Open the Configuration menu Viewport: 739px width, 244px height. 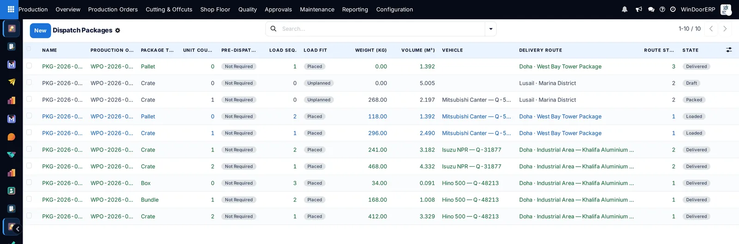pyautogui.click(x=395, y=9)
